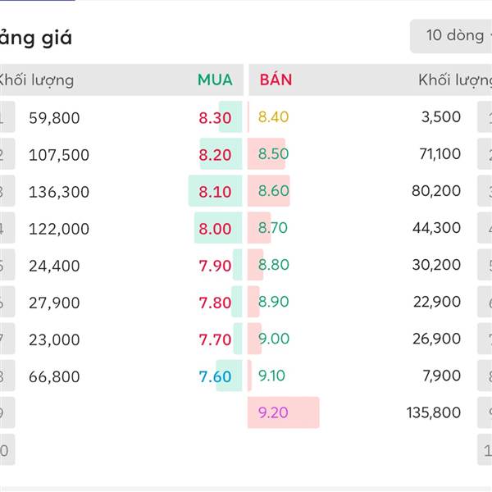
Task: Pick the 8.10 bid price
Action: pyautogui.click(x=215, y=192)
